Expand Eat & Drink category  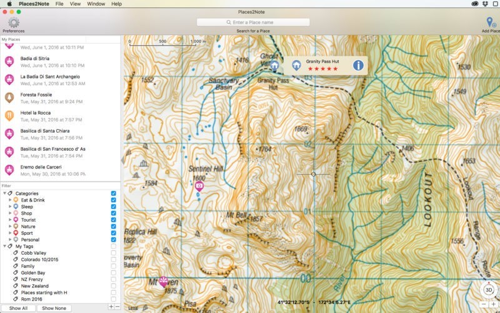point(10,200)
